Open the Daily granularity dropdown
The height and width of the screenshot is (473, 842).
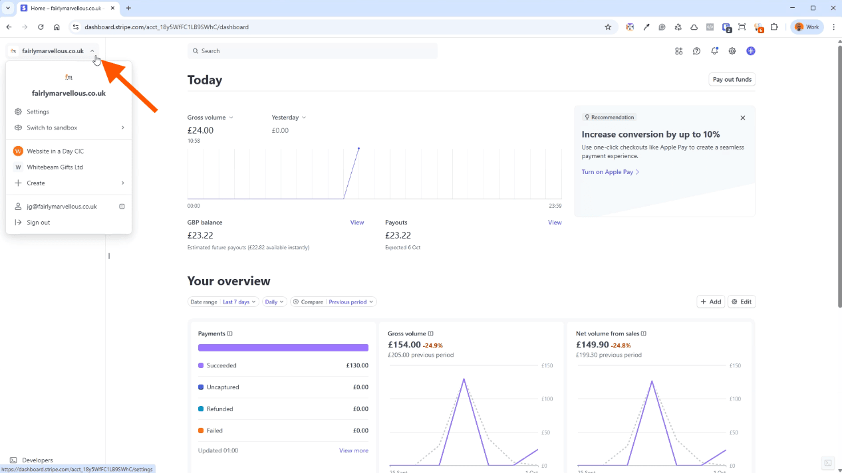[274, 302]
